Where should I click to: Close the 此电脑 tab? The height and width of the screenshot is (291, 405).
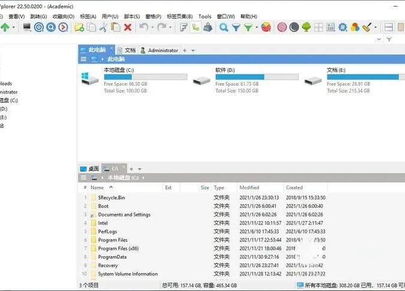click(x=111, y=48)
